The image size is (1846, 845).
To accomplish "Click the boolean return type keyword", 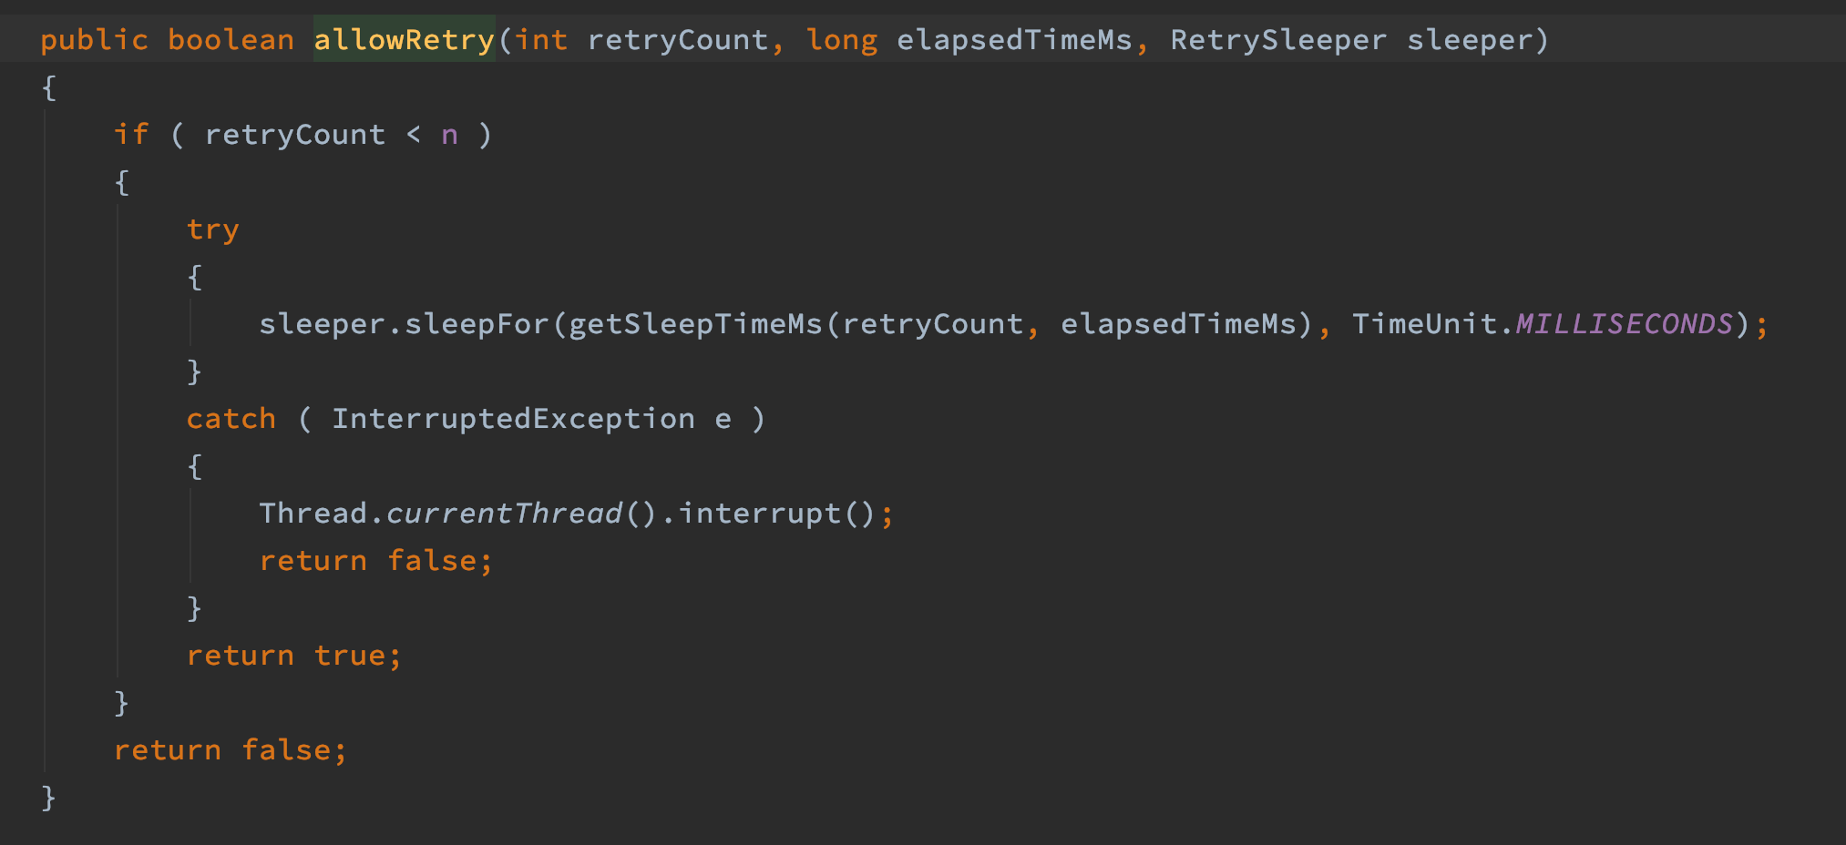I will pyautogui.click(x=231, y=40).
